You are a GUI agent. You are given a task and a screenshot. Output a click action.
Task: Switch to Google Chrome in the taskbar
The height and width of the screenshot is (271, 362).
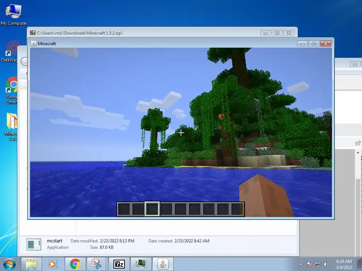(75, 264)
